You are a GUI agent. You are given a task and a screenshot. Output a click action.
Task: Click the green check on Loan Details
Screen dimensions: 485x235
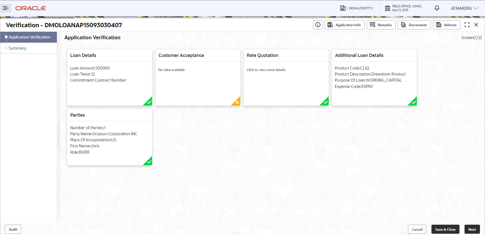click(149, 102)
